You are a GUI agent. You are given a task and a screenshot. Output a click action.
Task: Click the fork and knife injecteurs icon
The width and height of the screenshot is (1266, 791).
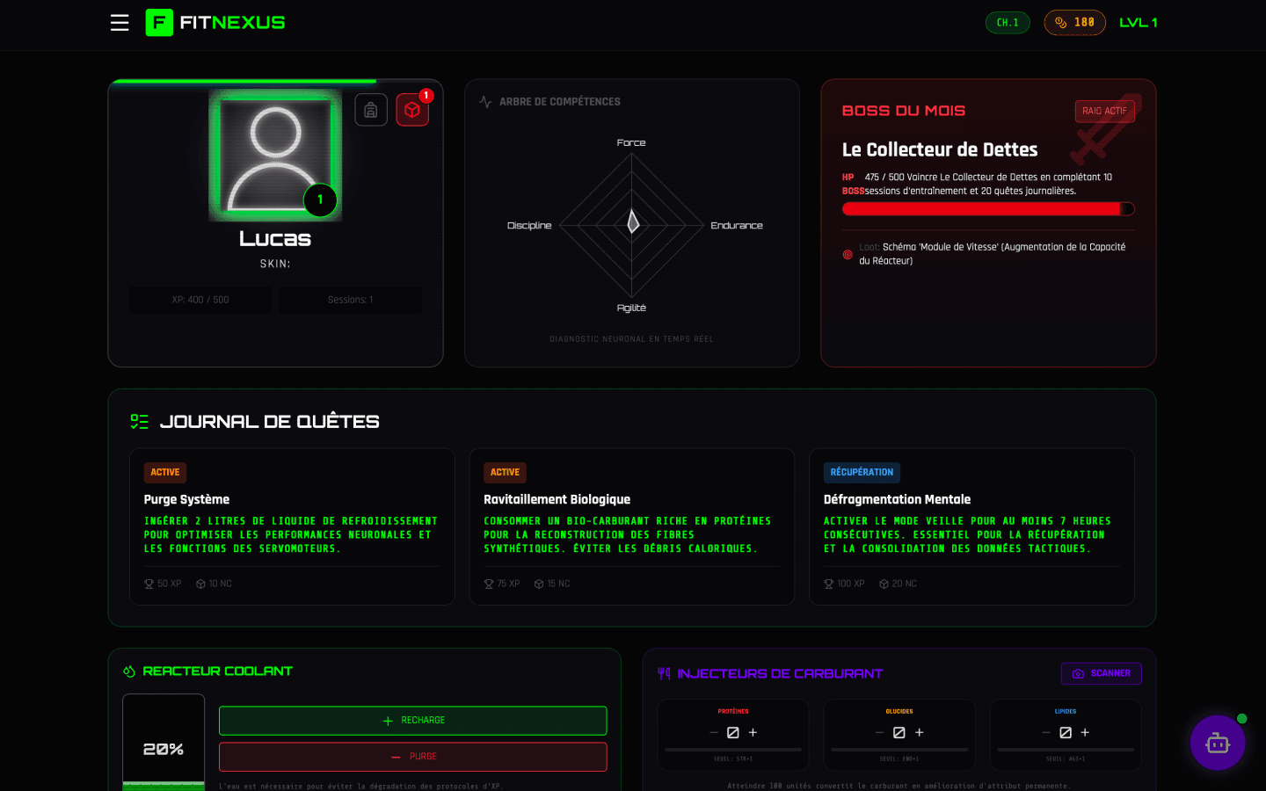664,673
